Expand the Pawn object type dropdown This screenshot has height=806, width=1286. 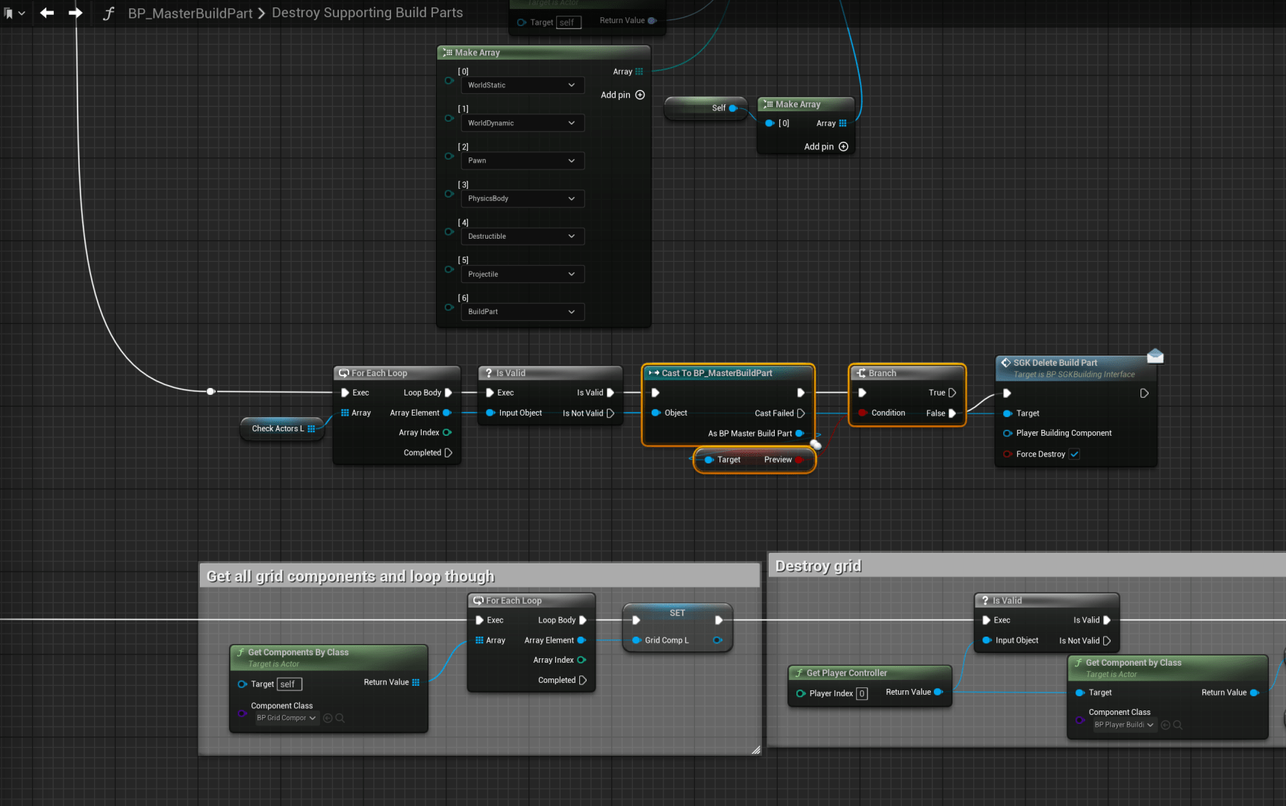pos(521,160)
